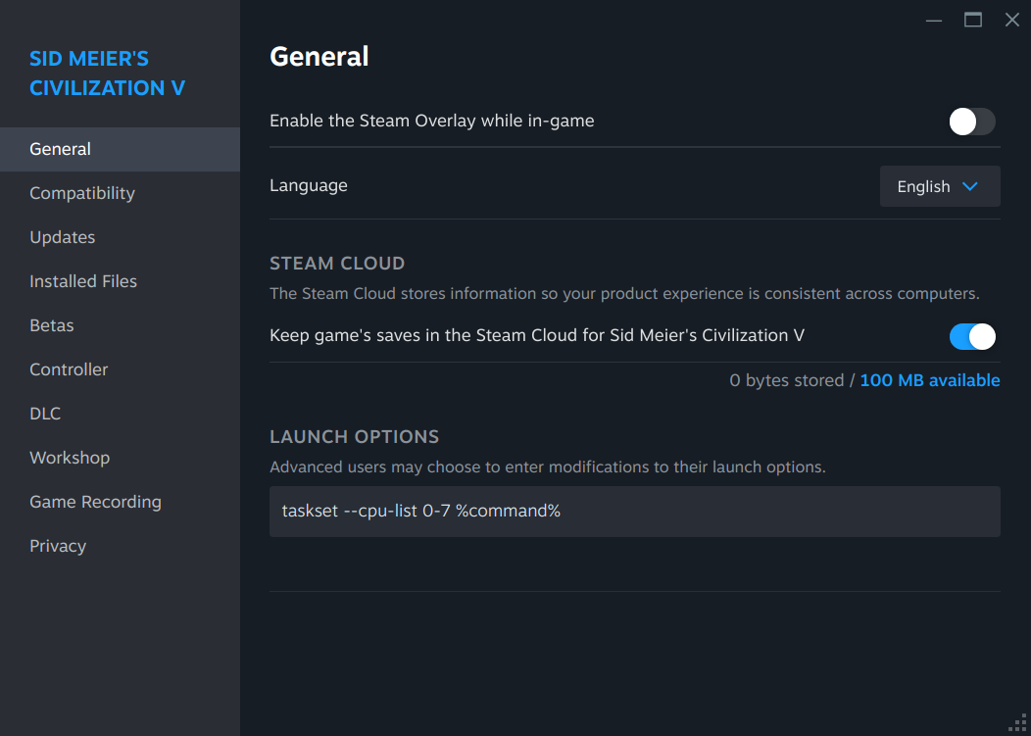The height and width of the screenshot is (736, 1031).
Task: Click the launch options input field
Action: click(x=634, y=511)
